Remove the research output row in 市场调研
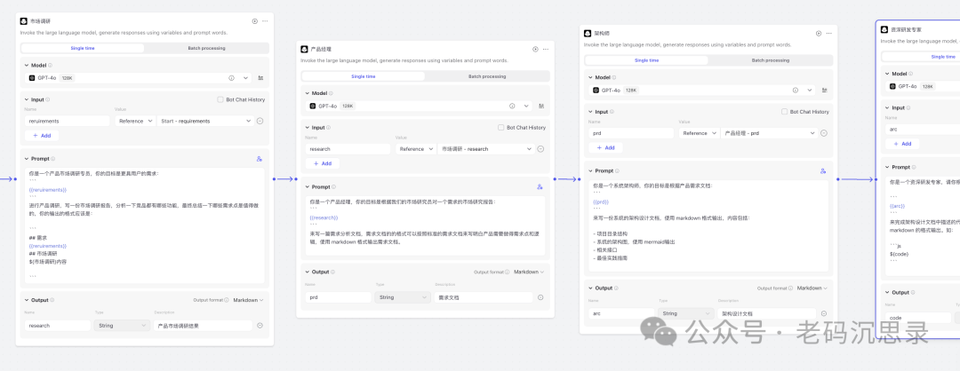960x371 pixels. pyautogui.click(x=260, y=326)
